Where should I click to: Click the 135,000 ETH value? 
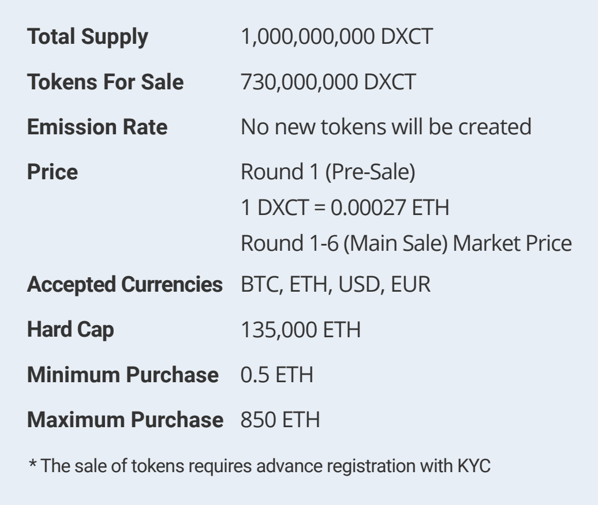coord(301,330)
